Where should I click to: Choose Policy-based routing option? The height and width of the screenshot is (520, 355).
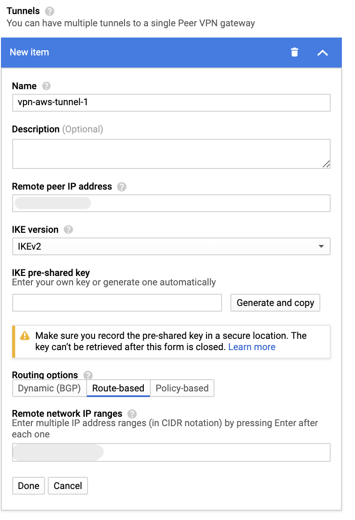[x=182, y=388]
